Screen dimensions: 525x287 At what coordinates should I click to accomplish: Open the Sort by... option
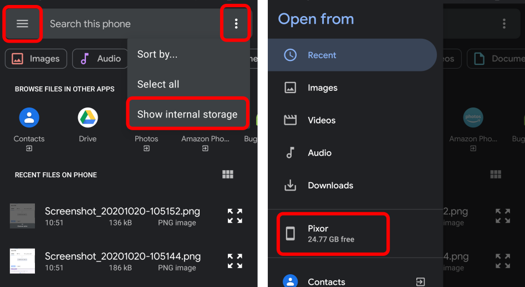(157, 54)
